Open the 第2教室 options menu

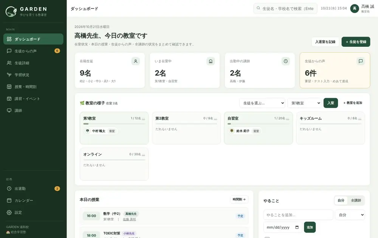215,118
